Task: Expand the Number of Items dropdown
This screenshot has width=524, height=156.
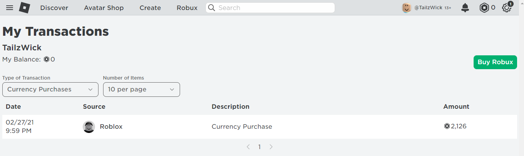Action: pos(141,90)
